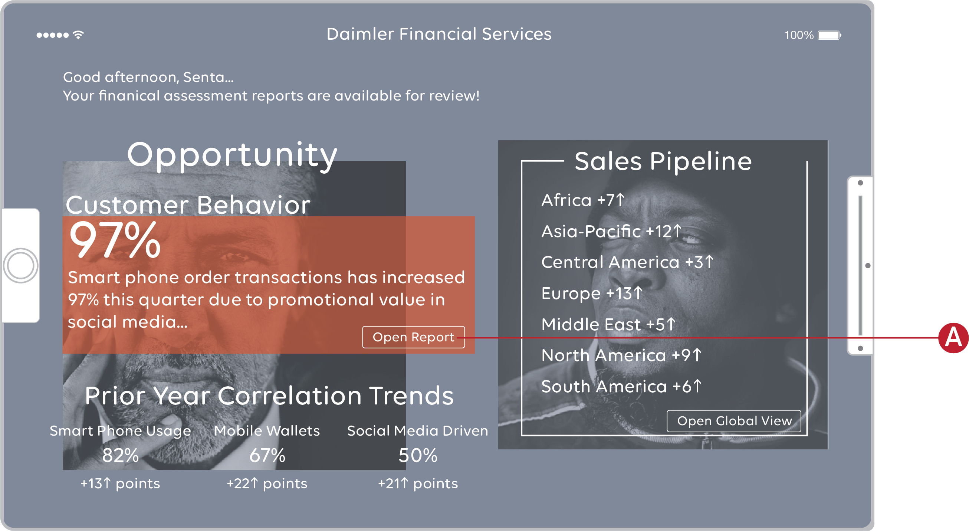Screen dimensions: 969x531
Task: Tap the Daimler Financial Services title
Action: tap(439, 34)
